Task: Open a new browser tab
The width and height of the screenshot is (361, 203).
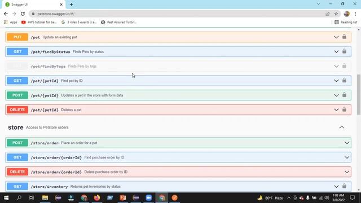Action: click(72, 5)
